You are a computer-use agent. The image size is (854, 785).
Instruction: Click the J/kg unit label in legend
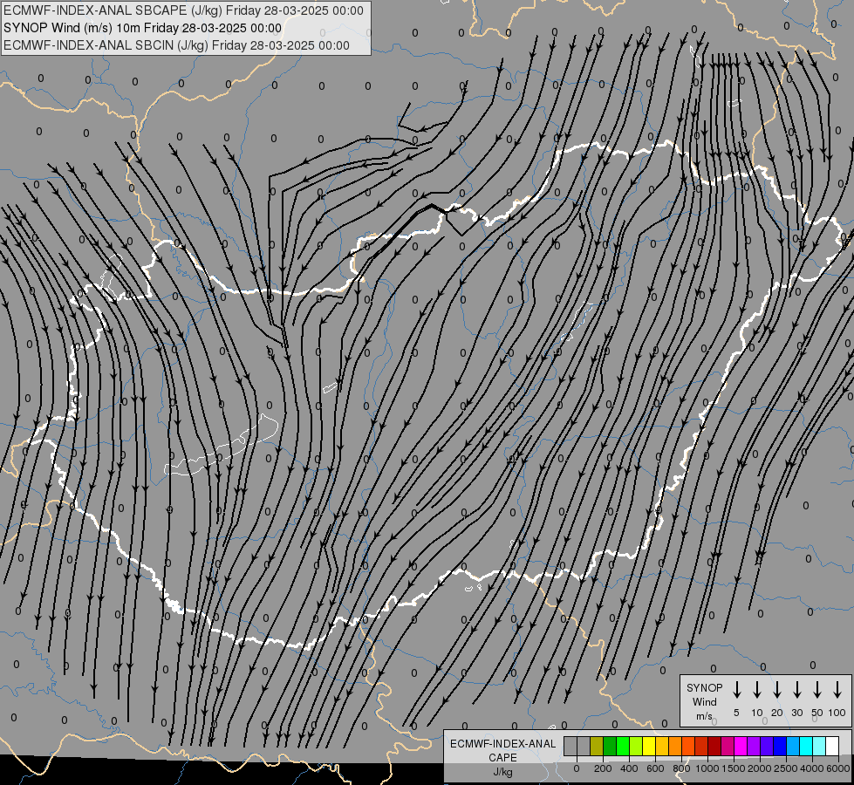(x=502, y=772)
